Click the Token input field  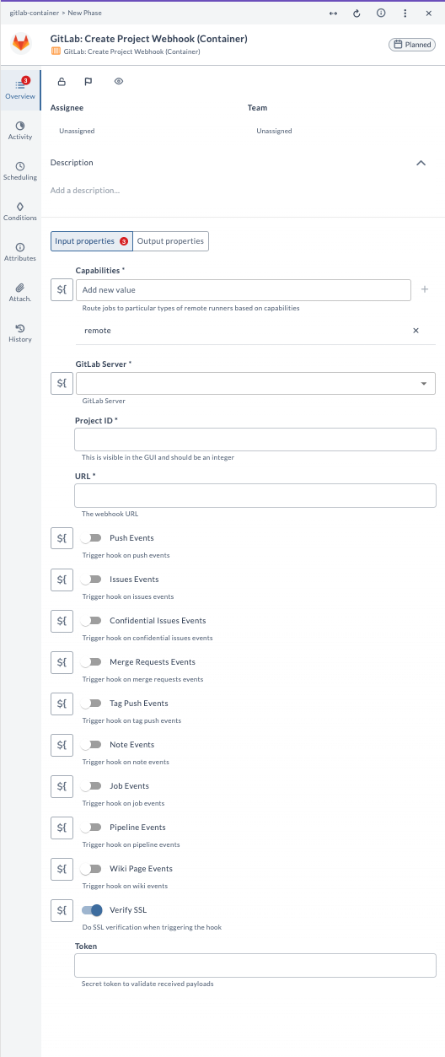click(255, 965)
